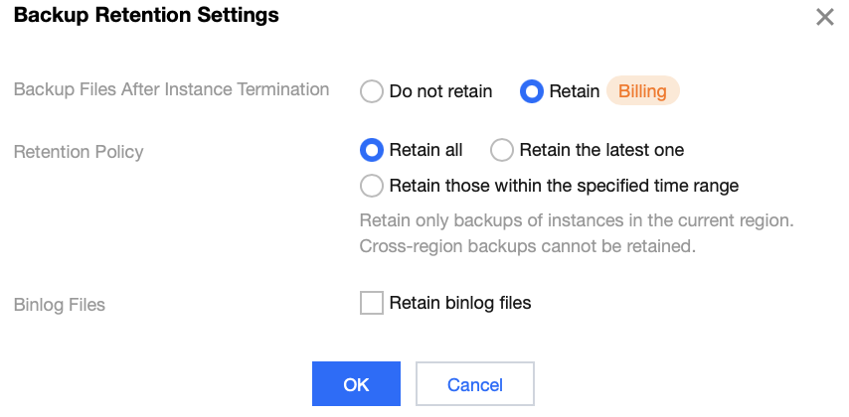The width and height of the screenshot is (849, 417).
Task: Click the "Retain the latest one" label text
Action: (601, 150)
